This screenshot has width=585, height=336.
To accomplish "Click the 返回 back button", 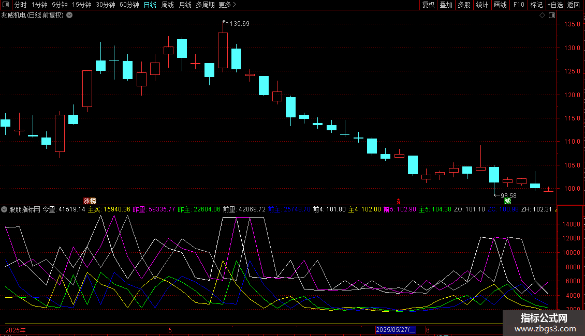I will point(573,5).
